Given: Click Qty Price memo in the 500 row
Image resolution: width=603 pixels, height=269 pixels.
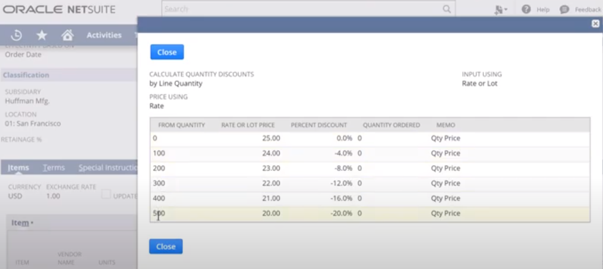Looking at the screenshot, I should click(446, 213).
